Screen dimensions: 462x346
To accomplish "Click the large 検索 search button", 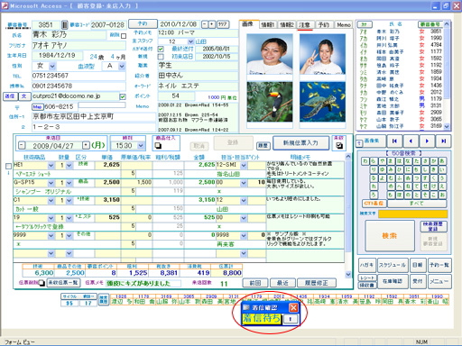I will (390, 236).
